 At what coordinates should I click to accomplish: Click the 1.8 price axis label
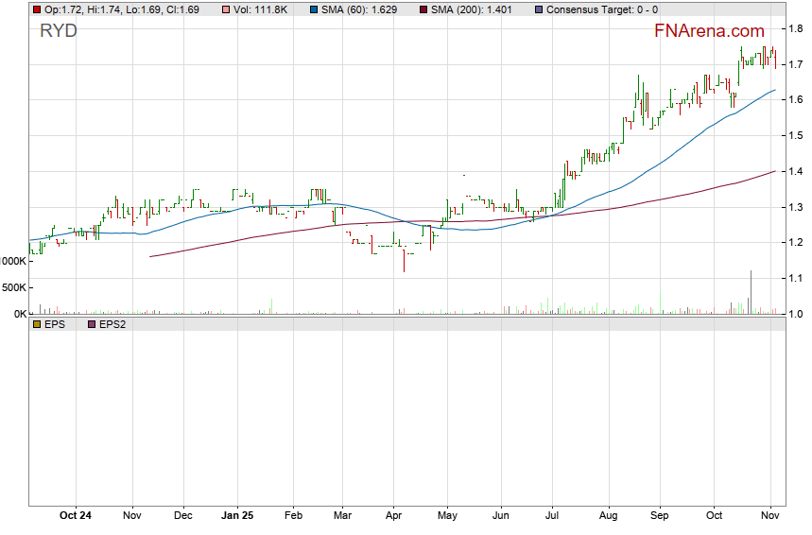click(797, 28)
